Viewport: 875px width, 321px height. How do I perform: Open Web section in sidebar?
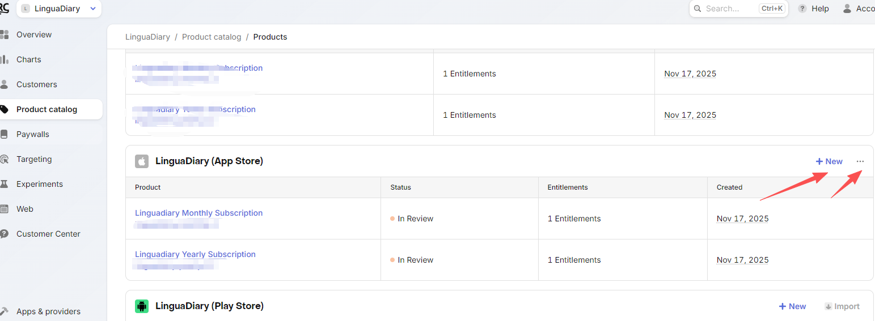pos(25,209)
